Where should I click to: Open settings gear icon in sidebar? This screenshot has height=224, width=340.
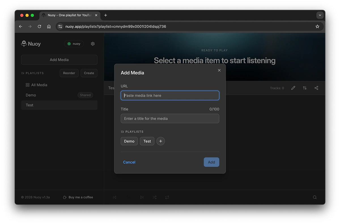[x=93, y=44]
